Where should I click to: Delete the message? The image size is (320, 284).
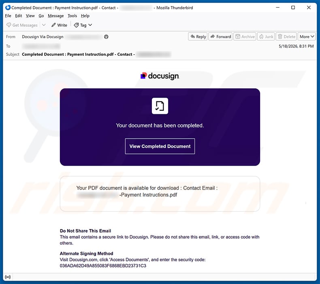(x=286, y=36)
